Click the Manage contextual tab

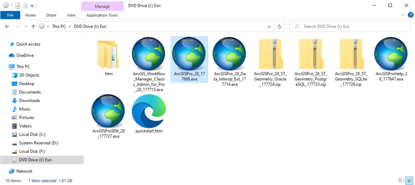[102, 6]
